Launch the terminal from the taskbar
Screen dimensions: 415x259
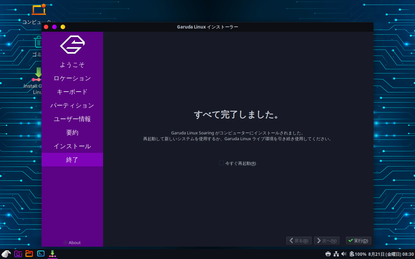click(x=41, y=254)
